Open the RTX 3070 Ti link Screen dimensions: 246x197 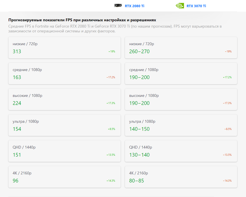click(196, 6)
